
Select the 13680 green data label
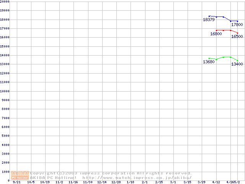(209, 62)
